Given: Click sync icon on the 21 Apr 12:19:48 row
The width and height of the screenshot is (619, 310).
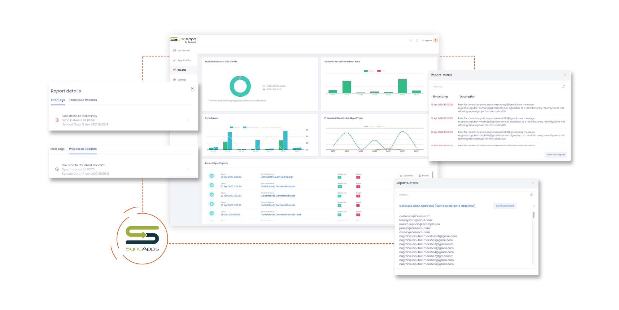Looking at the screenshot, I should pyautogui.click(x=211, y=213).
